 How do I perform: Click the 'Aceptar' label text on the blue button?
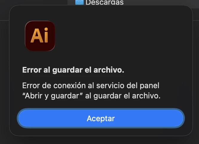click(101, 118)
